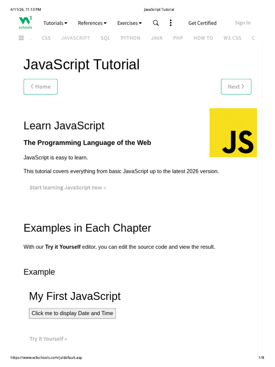Go to the JAVASCRIPT topic tab
This screenshot has height=367, width=275.
click(76, 38)
